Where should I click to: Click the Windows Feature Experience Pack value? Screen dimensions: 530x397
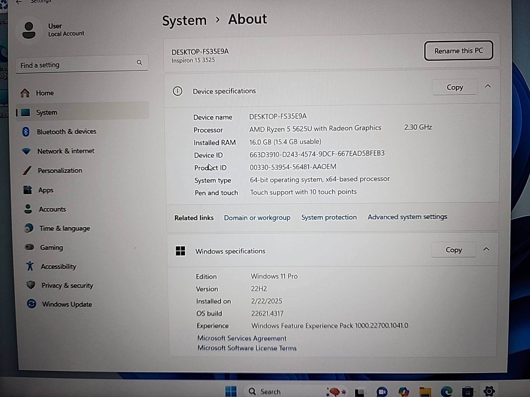(330, 326)
